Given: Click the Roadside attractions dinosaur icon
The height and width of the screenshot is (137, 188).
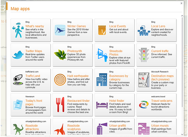Looking at the screenshot, I should point(18,129).
